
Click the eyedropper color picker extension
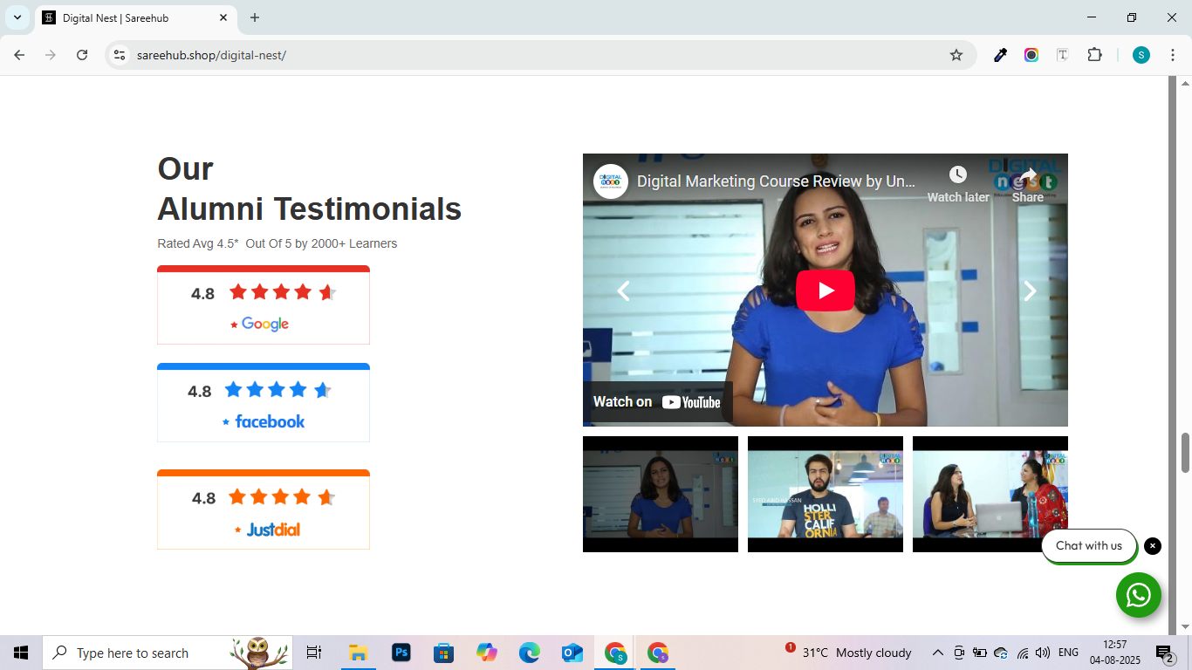(x=1001, y=55)
